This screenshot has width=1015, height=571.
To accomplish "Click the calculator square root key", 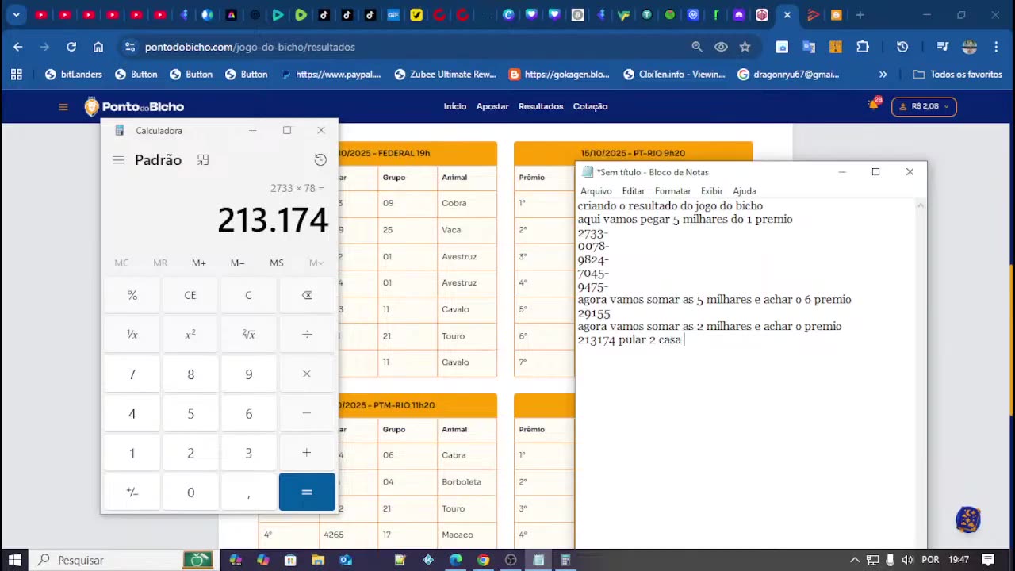I will pos(248,335).
